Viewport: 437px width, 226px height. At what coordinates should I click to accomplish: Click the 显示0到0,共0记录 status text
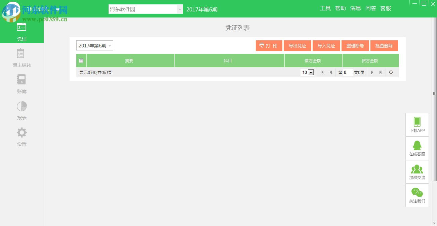coord(96,72)
